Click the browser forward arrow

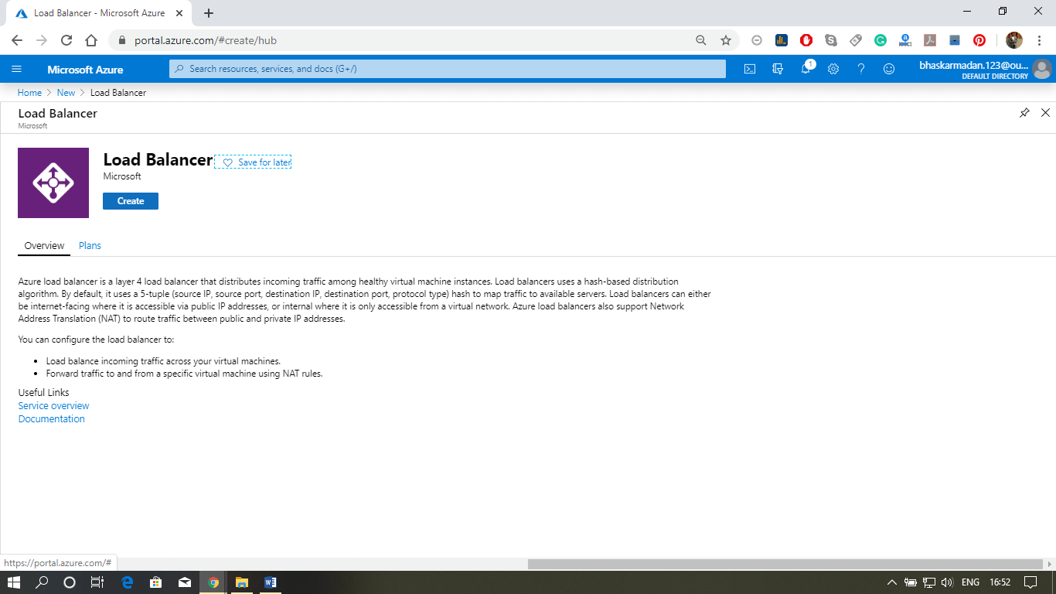42,40
